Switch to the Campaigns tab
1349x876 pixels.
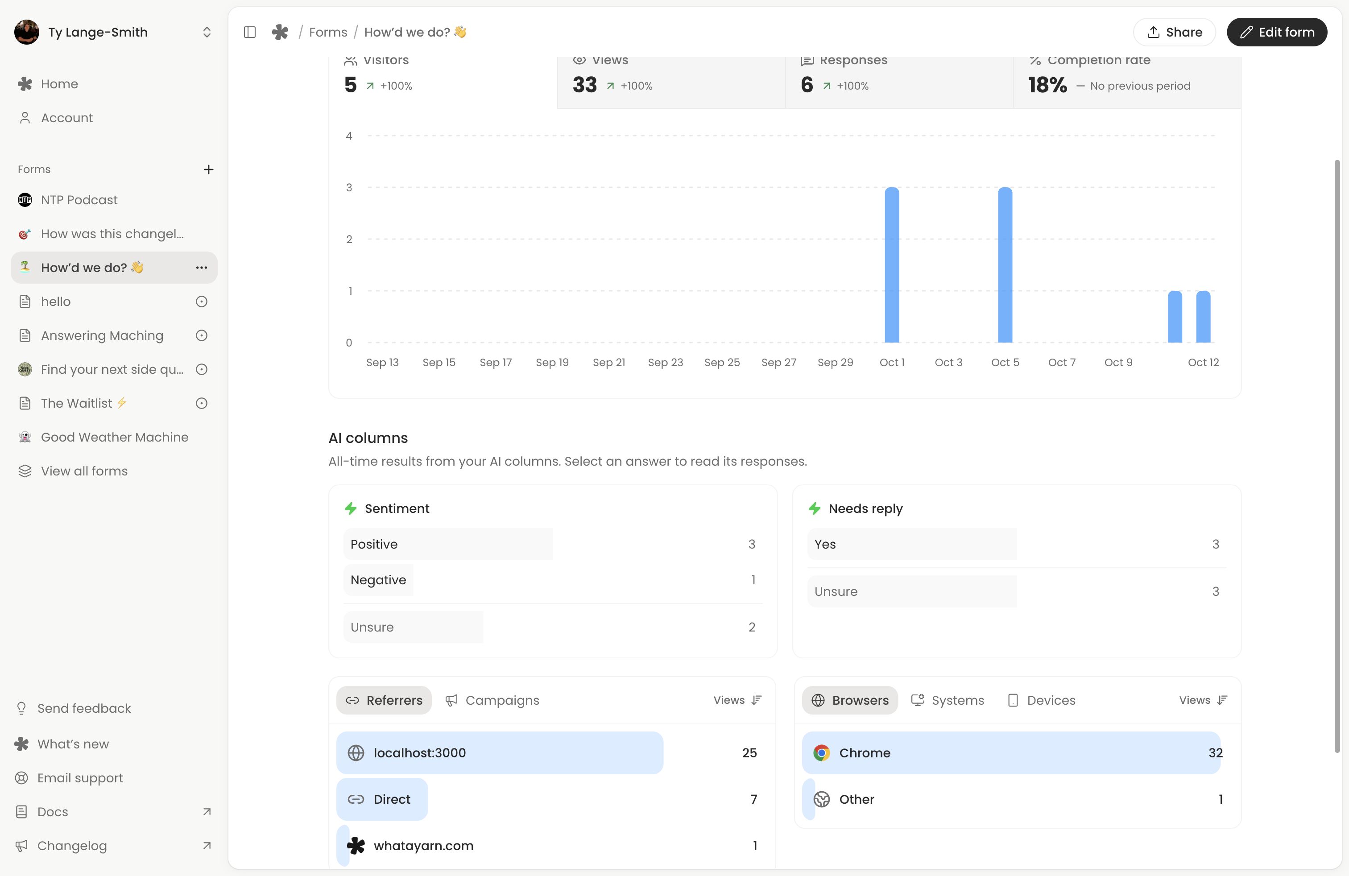492,700
